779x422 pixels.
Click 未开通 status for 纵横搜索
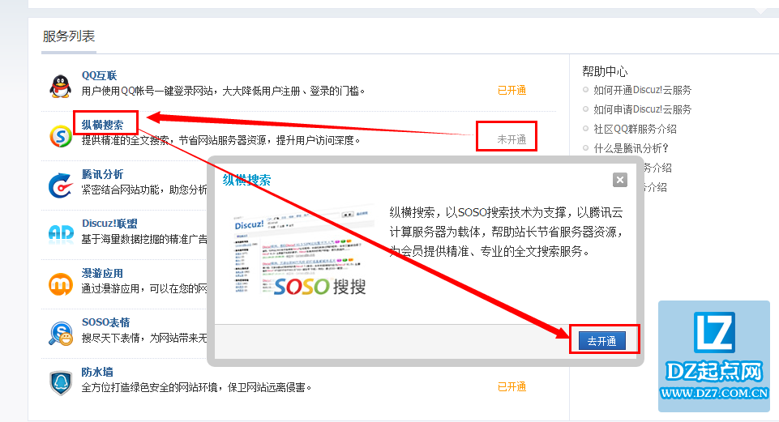(511, 139)
